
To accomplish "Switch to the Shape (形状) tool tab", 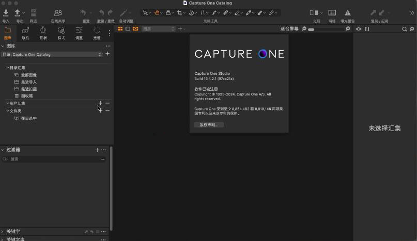I will tap(43, 33).
